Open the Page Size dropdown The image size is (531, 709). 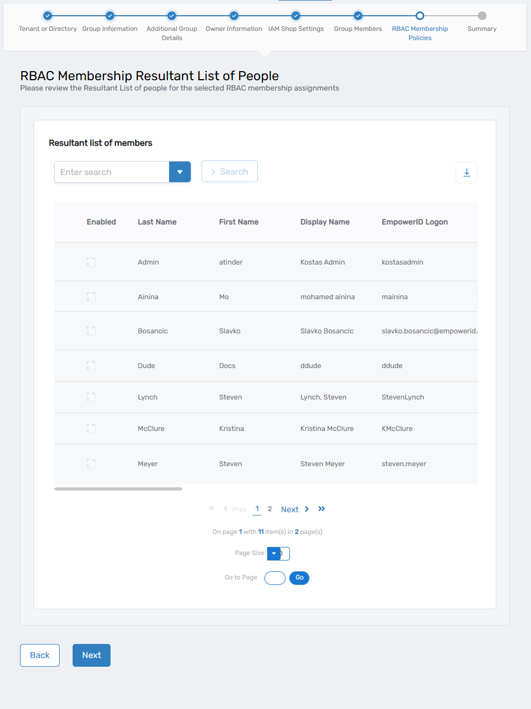point(274,553)
